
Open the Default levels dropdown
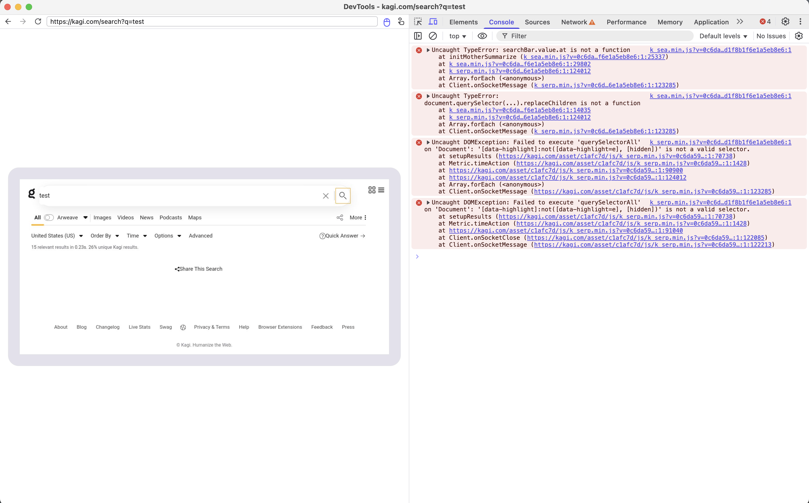click(723, 36)
